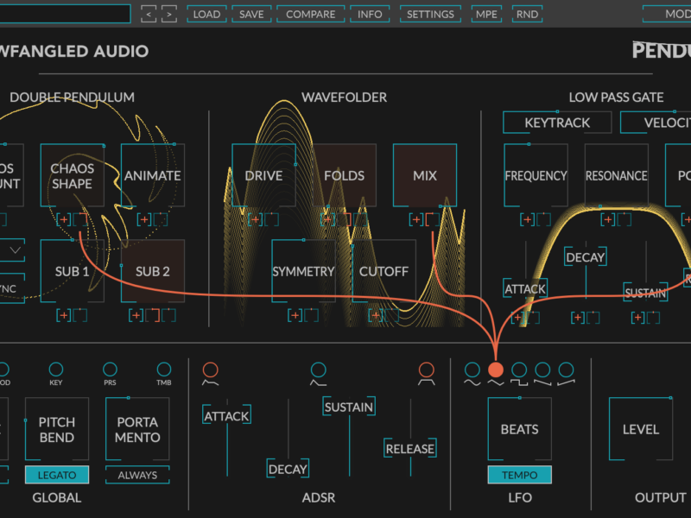
Task: Click the ADSR Sustain slider
Action: coord(348,407)
